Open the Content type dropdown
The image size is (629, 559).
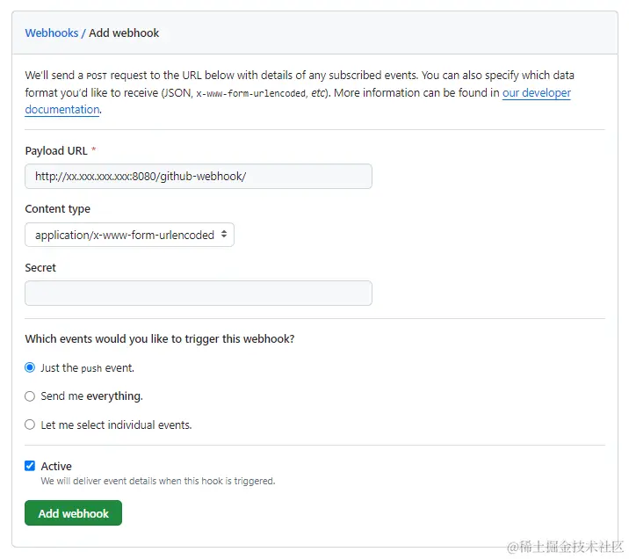(x=130, y=235)
